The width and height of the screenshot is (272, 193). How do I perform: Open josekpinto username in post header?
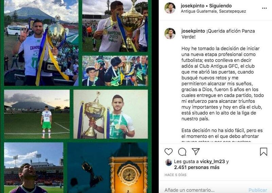tap(192, 6)
